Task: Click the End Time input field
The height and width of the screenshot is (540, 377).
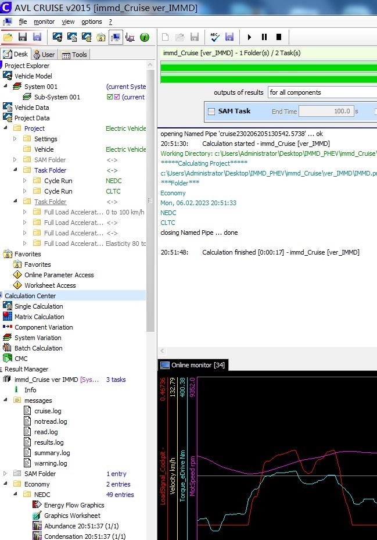Action: pyautogui.click(x=326, y=111)
